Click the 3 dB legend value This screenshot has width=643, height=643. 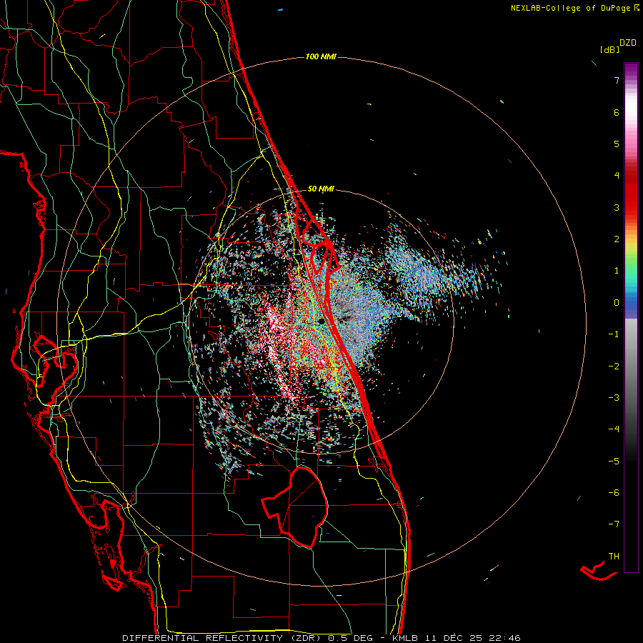(x=617, y=207)
